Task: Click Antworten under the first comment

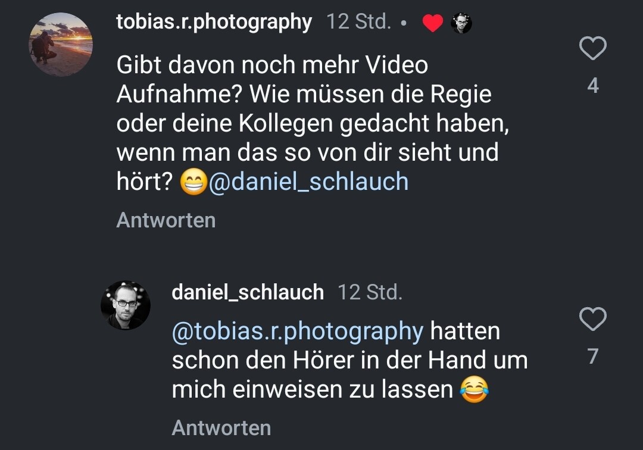Action: coord(166,220)
